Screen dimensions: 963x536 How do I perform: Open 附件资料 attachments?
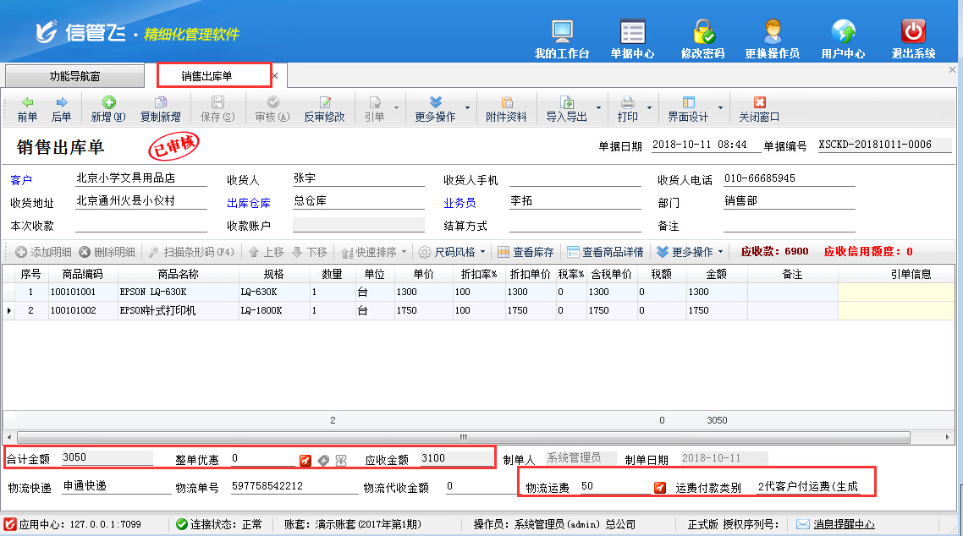point(506,109)
